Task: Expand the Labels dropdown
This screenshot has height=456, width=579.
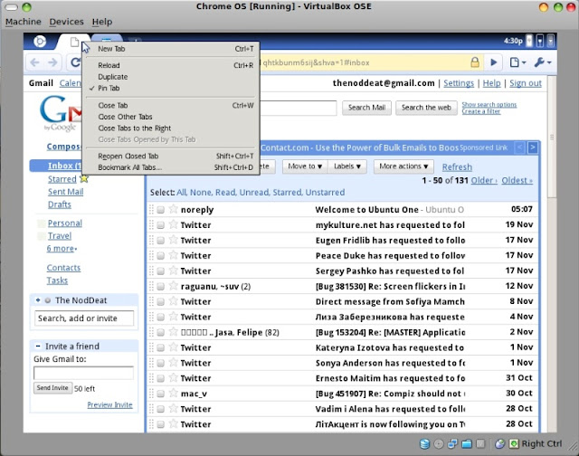Action: click(x=347, y=166)
